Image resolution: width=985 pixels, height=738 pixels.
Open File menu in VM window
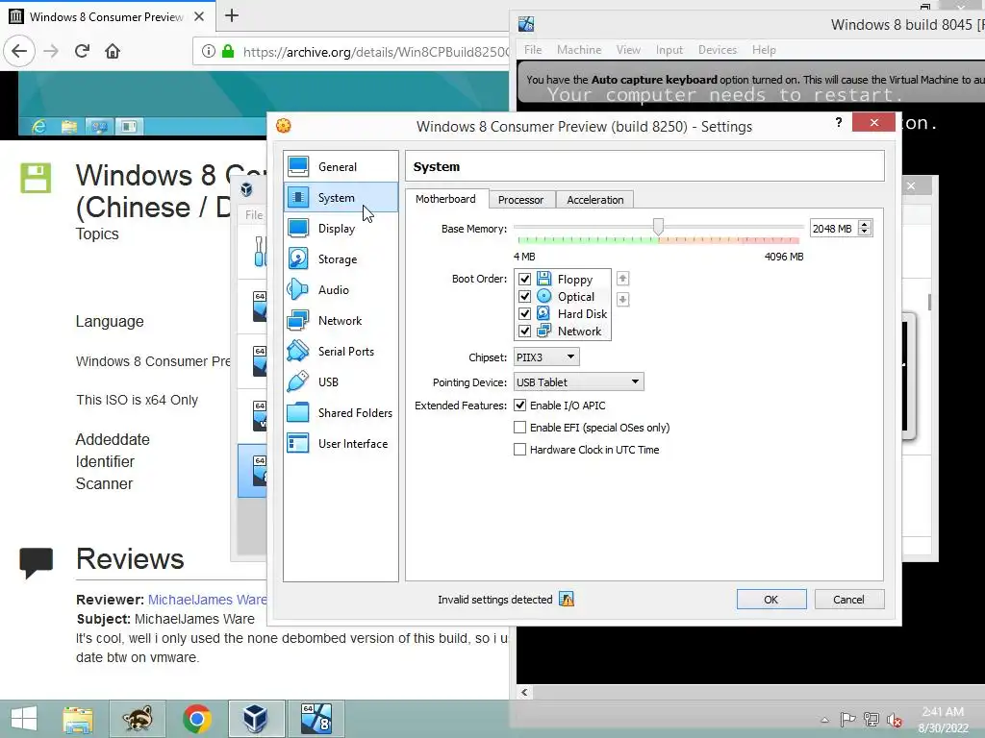pos(533,50)
